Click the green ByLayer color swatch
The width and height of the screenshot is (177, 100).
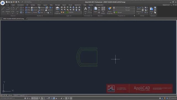pos(116,12)
